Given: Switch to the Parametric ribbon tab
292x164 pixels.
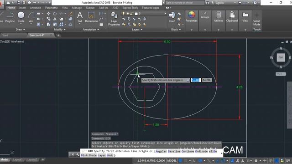Looking at the screenshot, I should point(52,8).
